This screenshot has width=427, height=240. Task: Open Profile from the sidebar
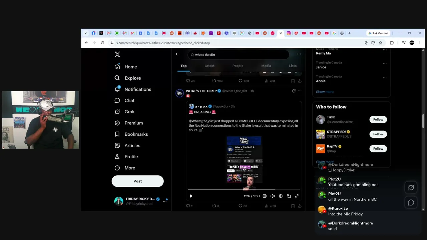pyautogui.click(x=126, y=157)
